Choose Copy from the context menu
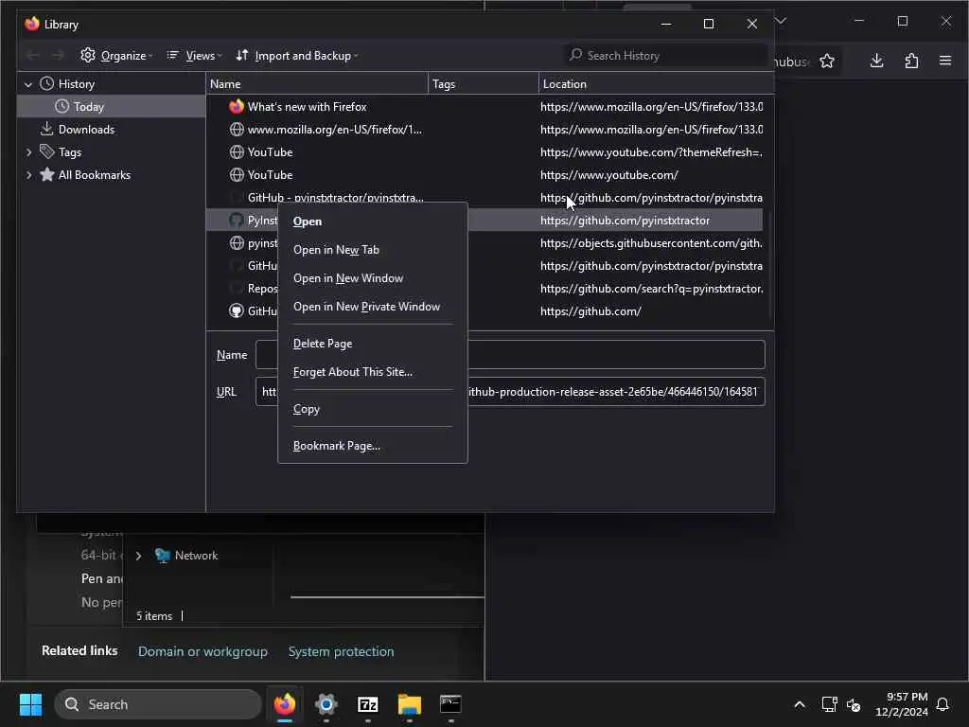This screenshot has width=969, height=727. 373,409
